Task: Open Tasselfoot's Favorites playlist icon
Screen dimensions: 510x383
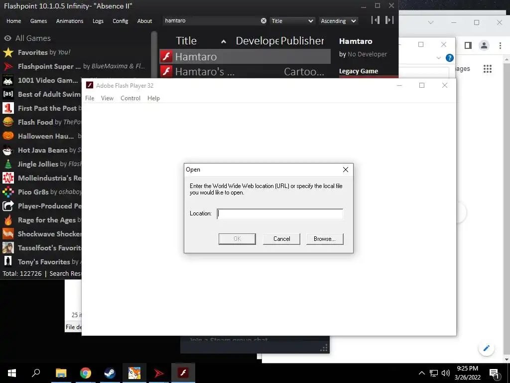Action: coord(8,248)
